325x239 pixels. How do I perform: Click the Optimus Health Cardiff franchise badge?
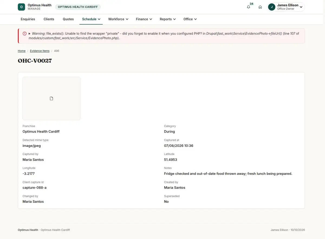pyautogui.click(x=78, y=7)
